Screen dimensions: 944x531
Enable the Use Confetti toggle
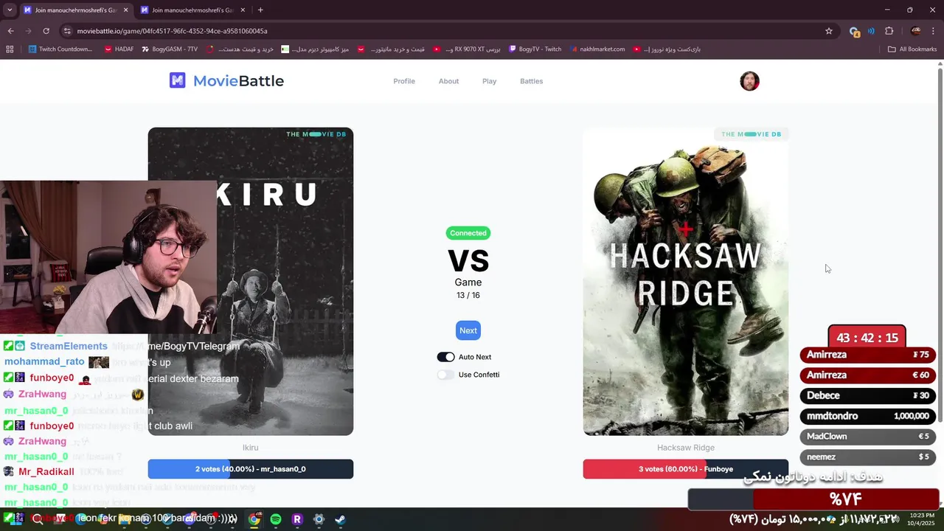445,375
